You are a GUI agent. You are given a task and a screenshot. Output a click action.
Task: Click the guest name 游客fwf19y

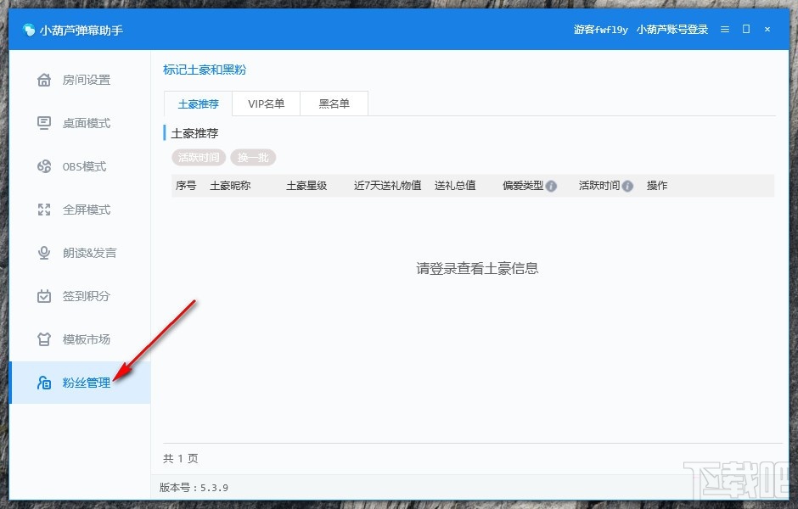pyautogui.click(x=599, y=28)
